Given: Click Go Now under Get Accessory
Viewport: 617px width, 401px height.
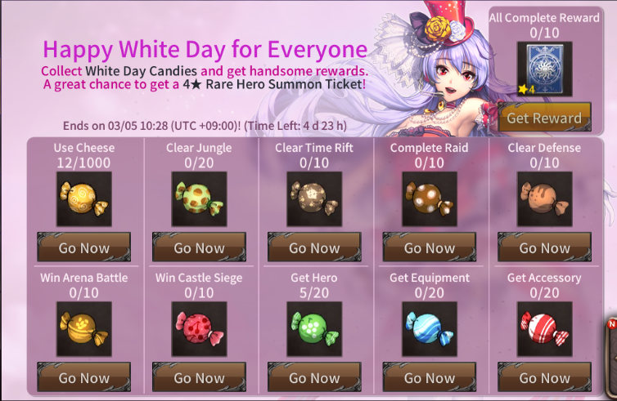Looking at the screenshot, I should pyautogui.click(x=545, y=377).
